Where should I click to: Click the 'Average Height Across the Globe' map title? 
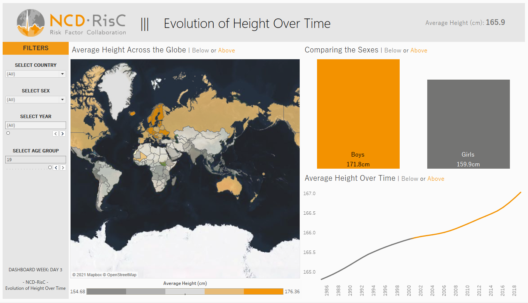point(129,50)
